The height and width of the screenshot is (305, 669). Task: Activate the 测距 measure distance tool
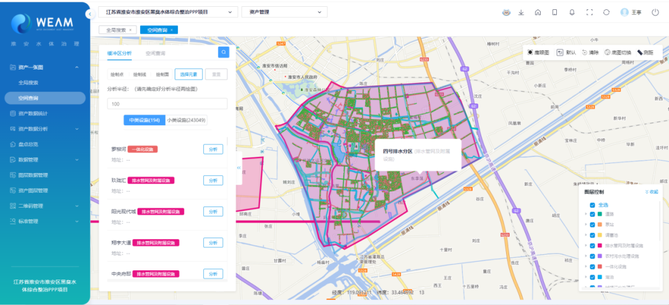pos(645,53)
